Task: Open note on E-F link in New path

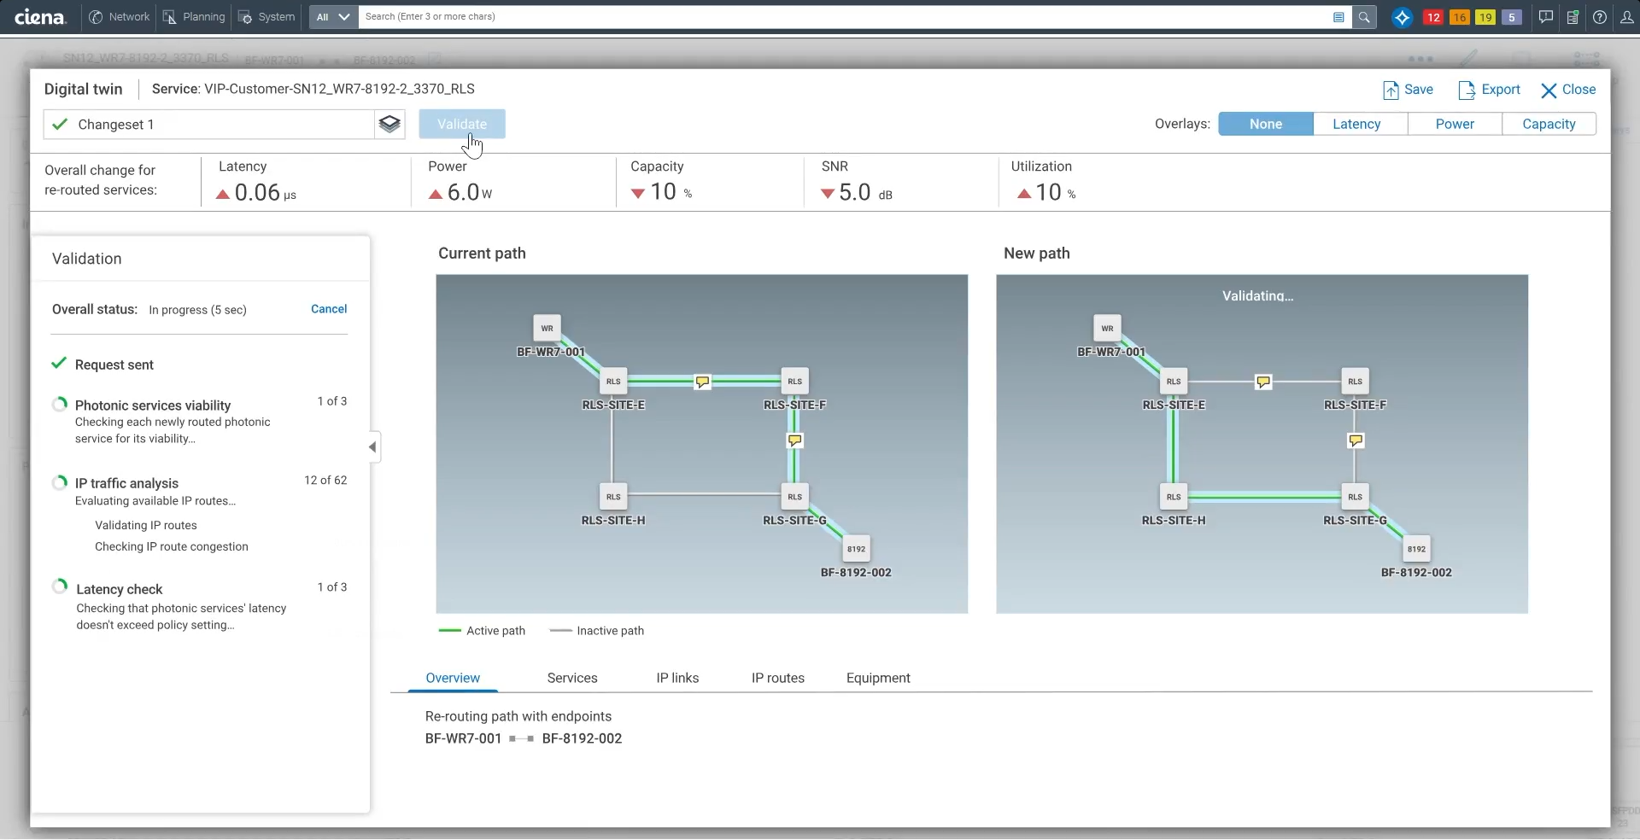Action: [1263, 382]
